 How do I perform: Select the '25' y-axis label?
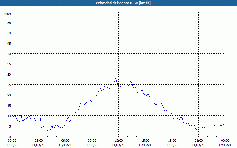[x=9, y=85]
